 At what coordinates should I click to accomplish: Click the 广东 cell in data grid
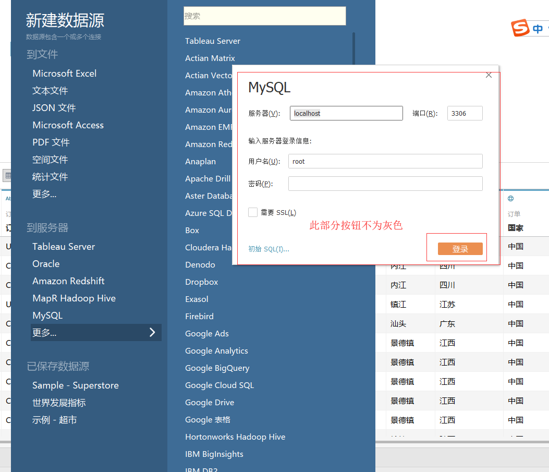pos(447,323)
